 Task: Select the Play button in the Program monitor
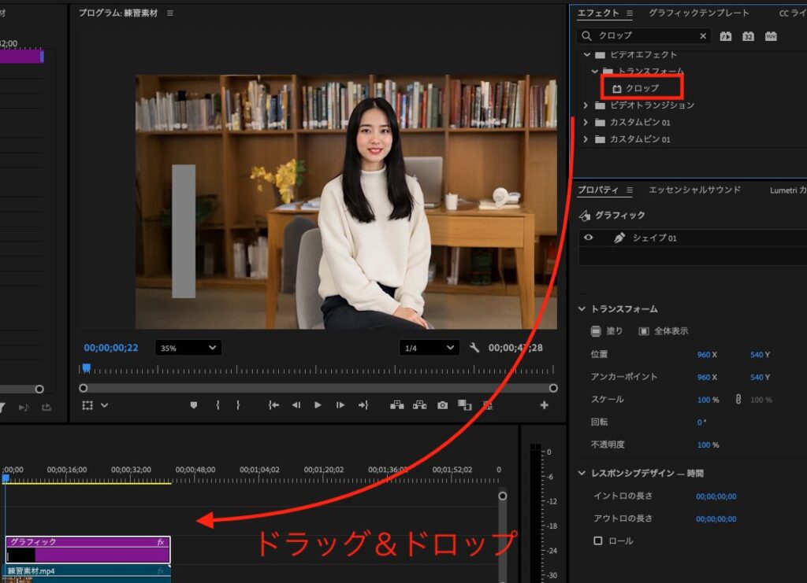(x=318, y=405)
